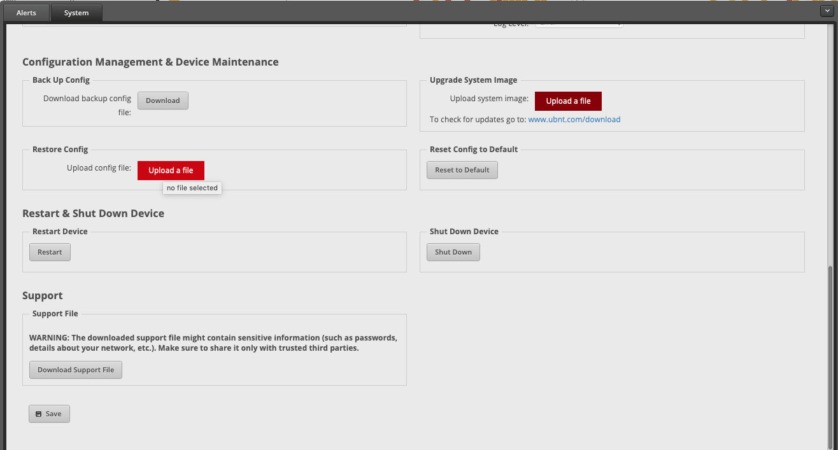Switch to the Alerts tab
838x450 pixels.
pos(26,13)
